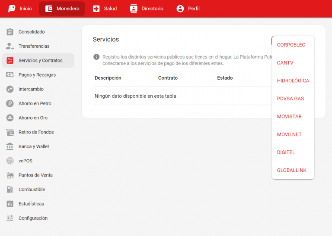Click the Banca y Wallet bank icon
Image resolution: width=332 pixels, height=236 pixels.
(x=10, y=146)
